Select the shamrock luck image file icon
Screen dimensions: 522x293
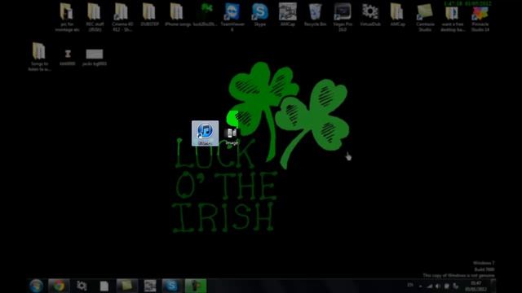pos(206,15)
